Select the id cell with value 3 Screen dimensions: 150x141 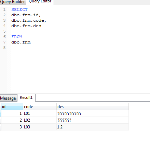point(12,127)
